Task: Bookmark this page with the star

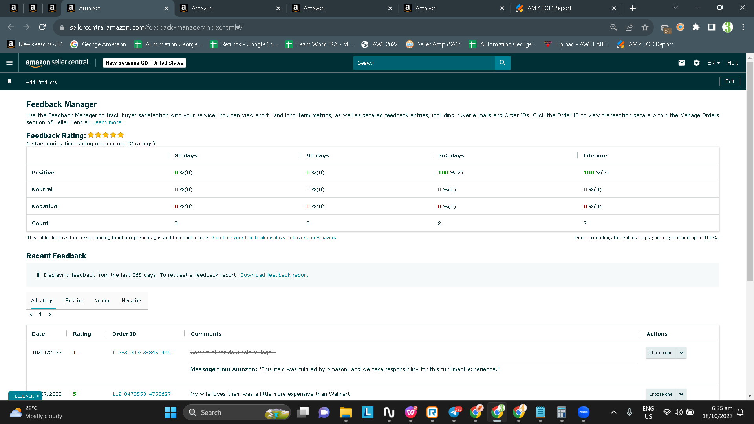Action: point(645,27)
